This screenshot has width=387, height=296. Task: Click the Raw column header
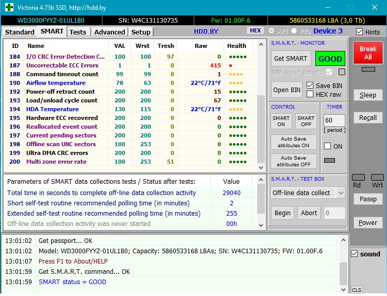[x=200, y=46]
